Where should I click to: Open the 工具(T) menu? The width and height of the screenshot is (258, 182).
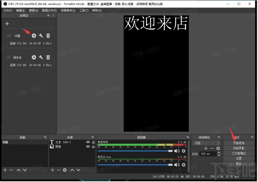pos(84,10)
